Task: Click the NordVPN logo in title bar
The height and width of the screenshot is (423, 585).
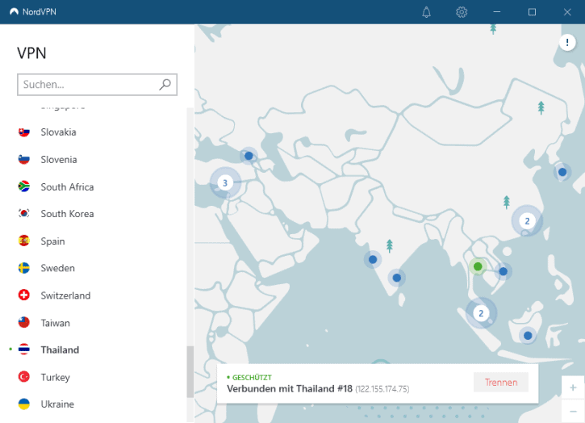Action: pos(15,11)
